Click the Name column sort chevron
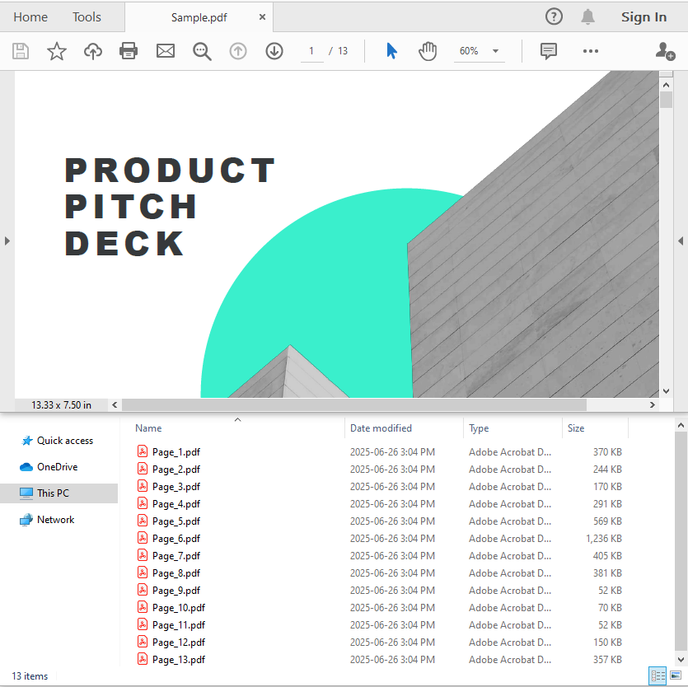The image size is (688, 687). pyautogui.click(x=238, y=420)
